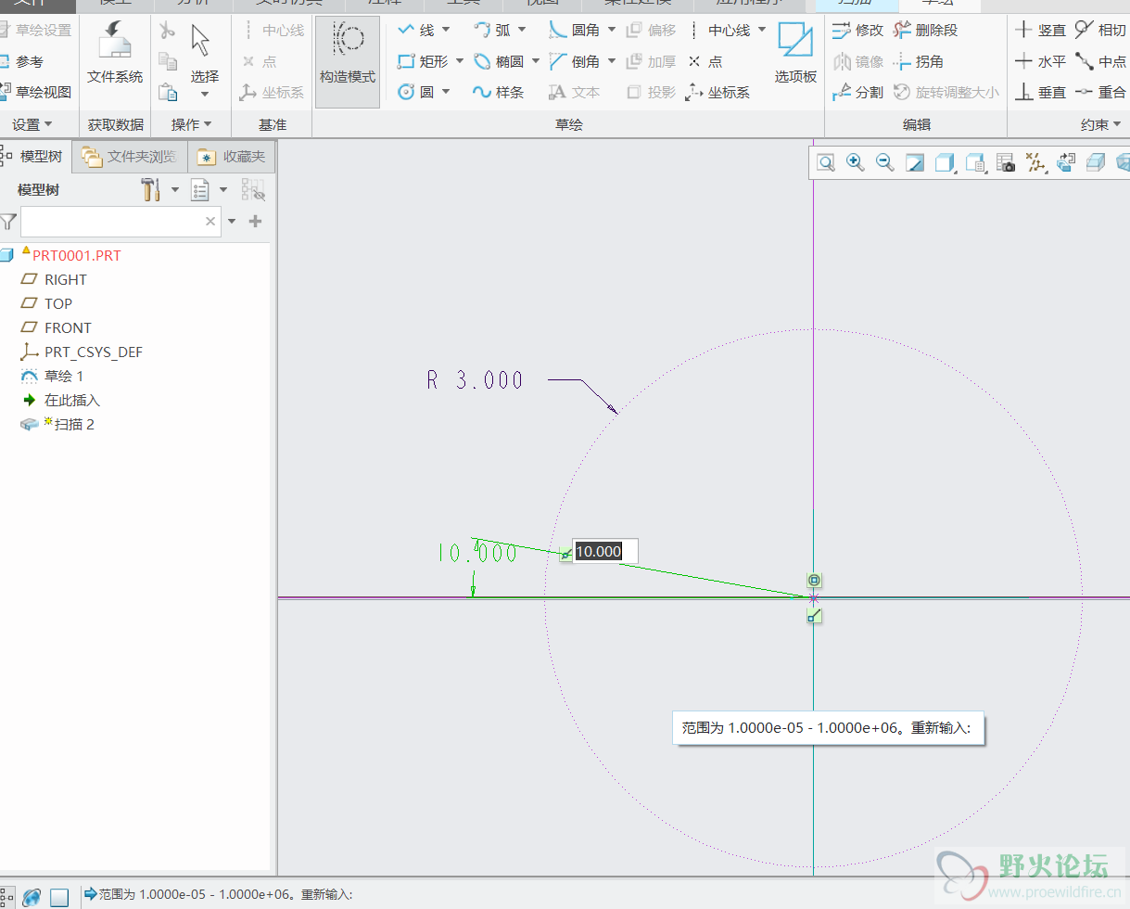Click the Zoom Out icon
The height and width of the screenshot is (909, 1130).
point(884,163)
